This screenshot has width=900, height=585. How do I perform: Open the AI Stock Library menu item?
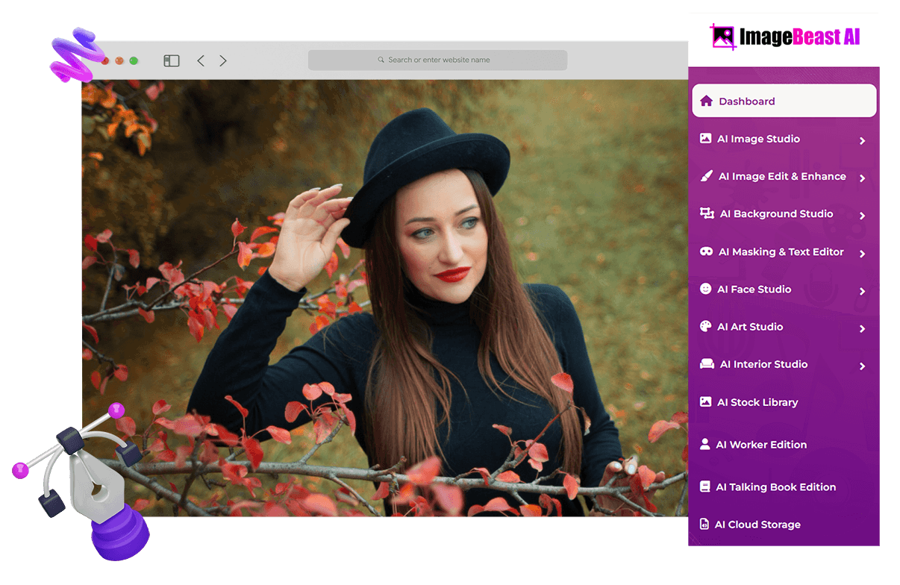tap(757, 402)
